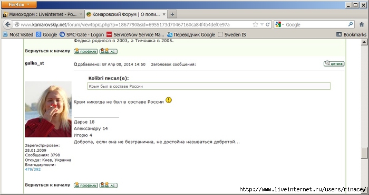The width and height of the screenshot is (369, 195).
Task: Click the 392 thanks count link
Action: pos(37,169)
